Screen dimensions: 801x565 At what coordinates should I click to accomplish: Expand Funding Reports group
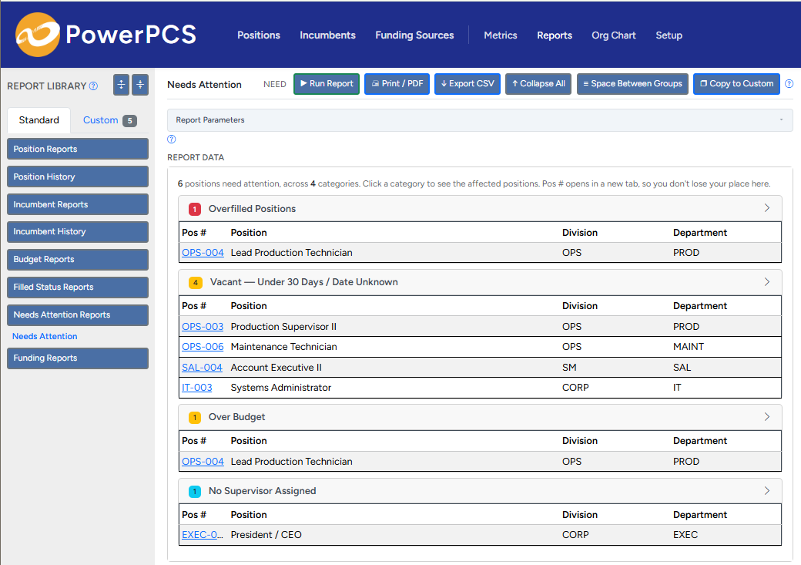(x=78, y=358)
